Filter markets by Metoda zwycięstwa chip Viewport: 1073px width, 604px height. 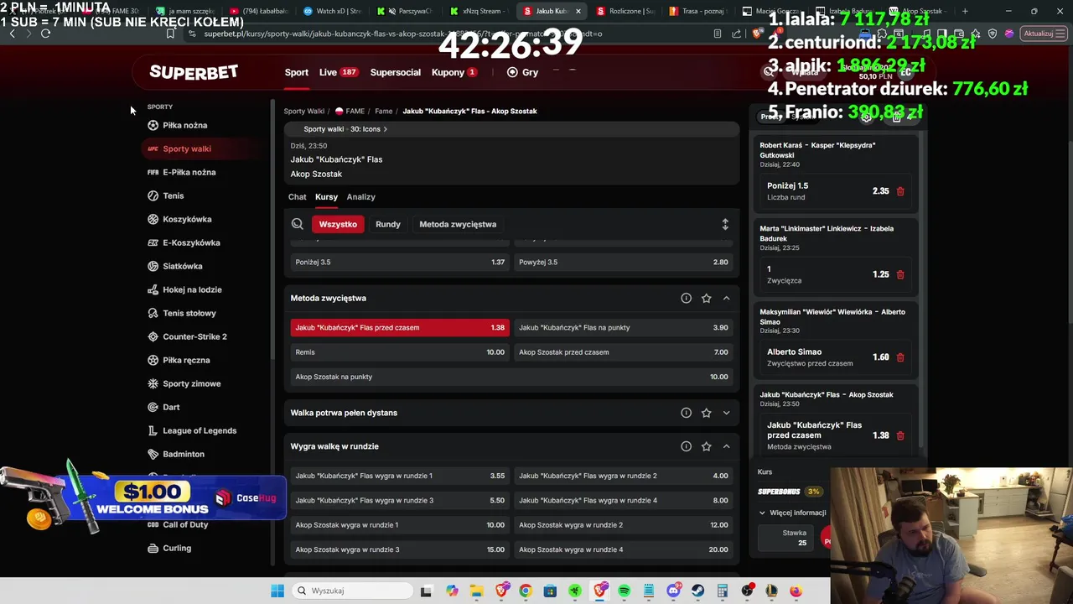pos(458,224)
